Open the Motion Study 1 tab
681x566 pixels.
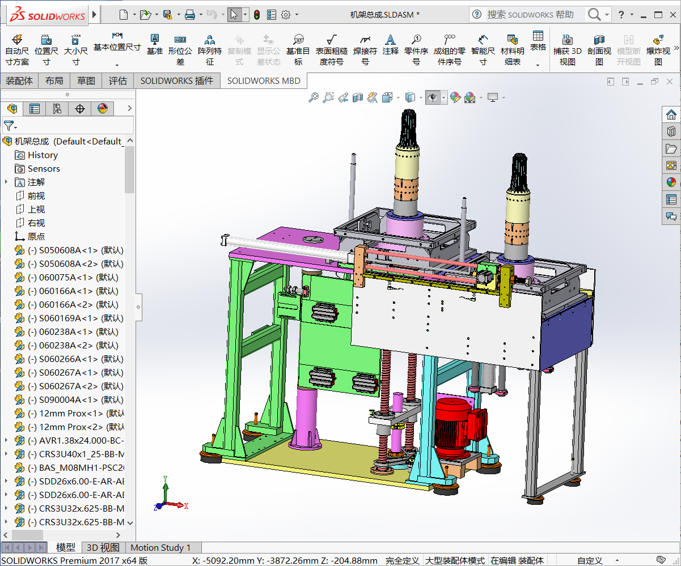coord(163,548)
